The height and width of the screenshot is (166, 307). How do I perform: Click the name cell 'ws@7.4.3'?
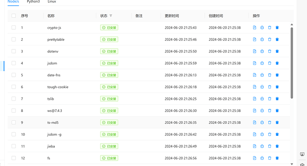[x=55, y=111]
